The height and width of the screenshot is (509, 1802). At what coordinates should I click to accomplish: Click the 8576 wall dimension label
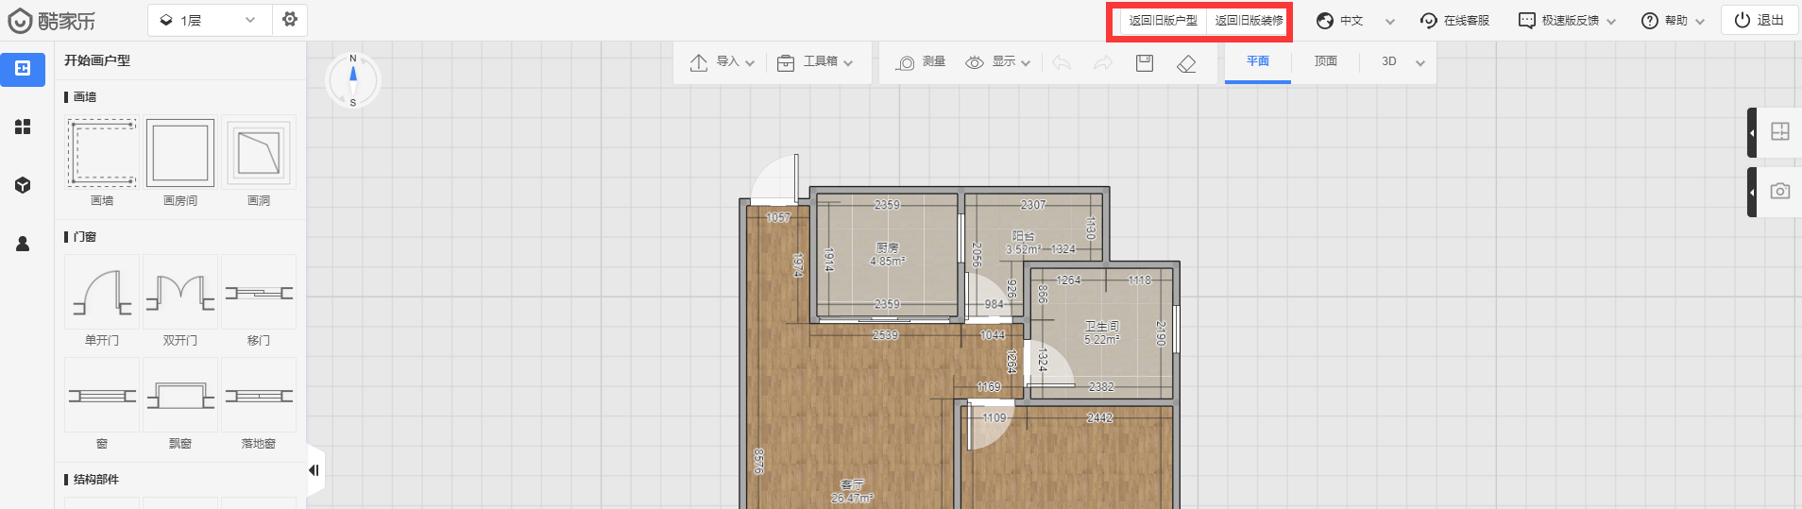[x=758, y=461]
